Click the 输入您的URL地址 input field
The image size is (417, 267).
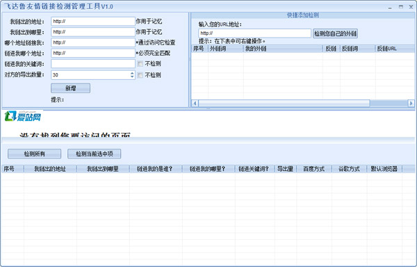pos(254,33)
